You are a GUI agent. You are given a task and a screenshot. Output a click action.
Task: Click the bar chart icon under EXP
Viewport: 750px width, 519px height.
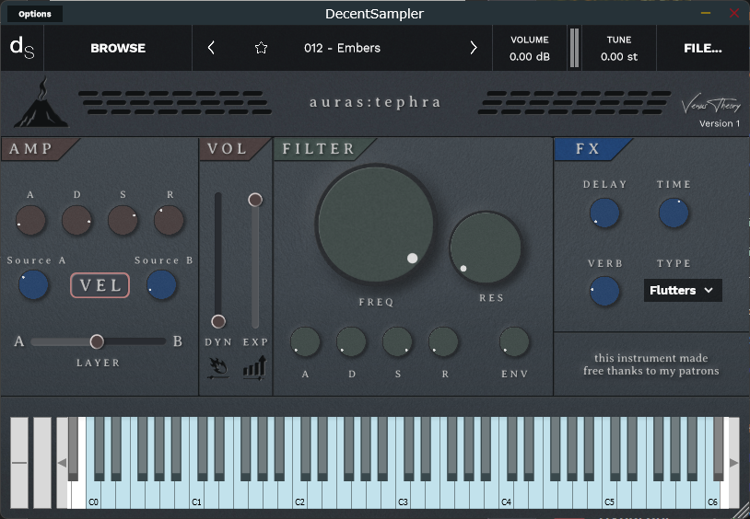254,368
